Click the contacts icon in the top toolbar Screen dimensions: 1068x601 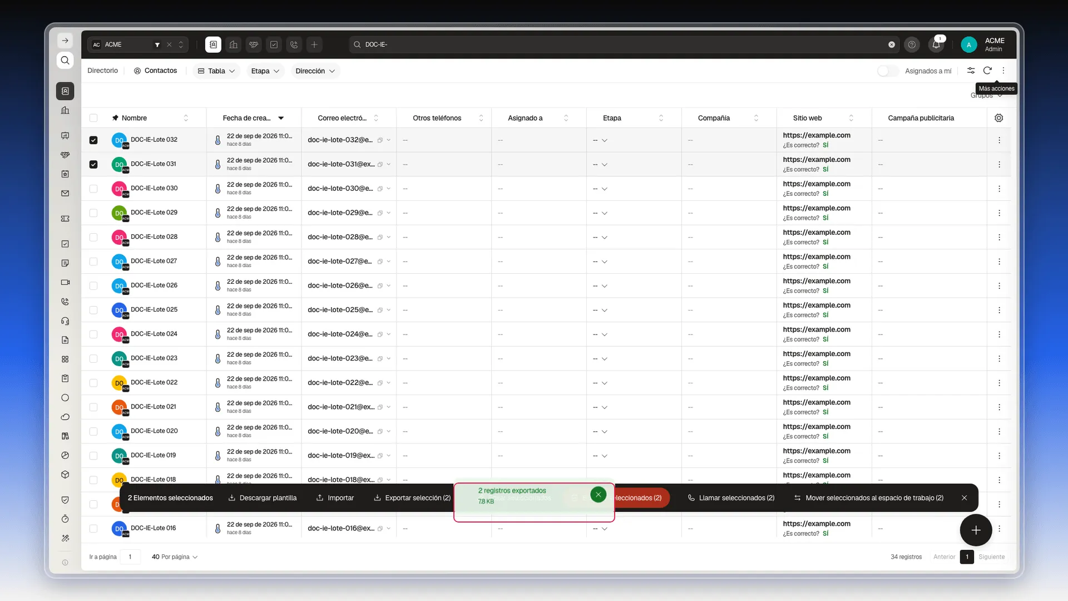pyautogui.click(x=213, y=45)
